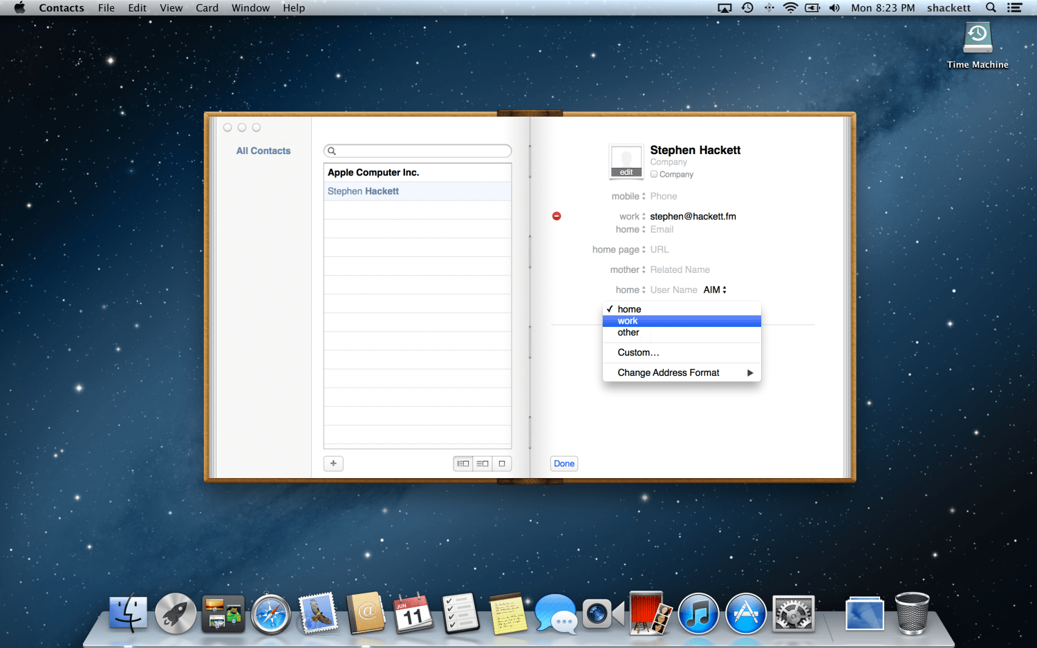Open Safari from the Dock

click(271, 614)
